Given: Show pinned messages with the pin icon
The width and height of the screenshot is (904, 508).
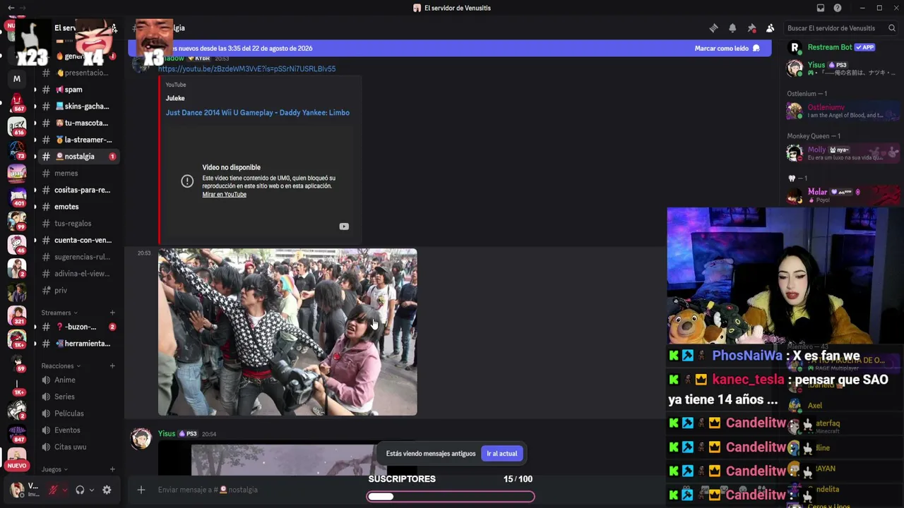Looking at the screenshot, I should pos(751,28).
